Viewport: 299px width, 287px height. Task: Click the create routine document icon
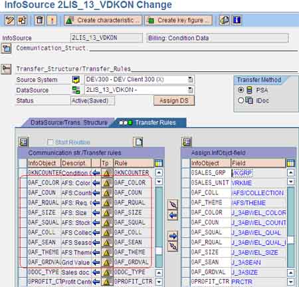point(138,142)
